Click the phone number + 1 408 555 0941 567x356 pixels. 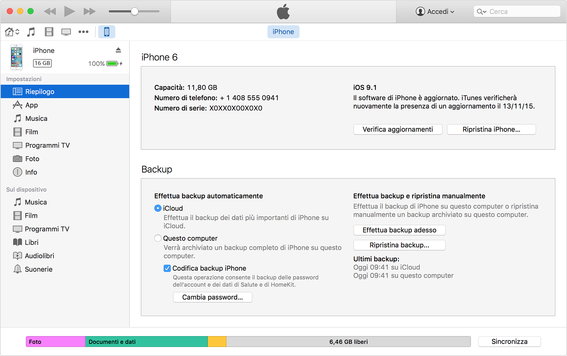pyautogui.click(x=249, y=98)
